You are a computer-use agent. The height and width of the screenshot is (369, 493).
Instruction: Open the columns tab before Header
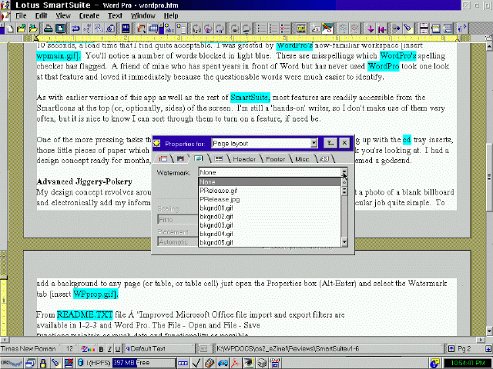pos(219,159)
